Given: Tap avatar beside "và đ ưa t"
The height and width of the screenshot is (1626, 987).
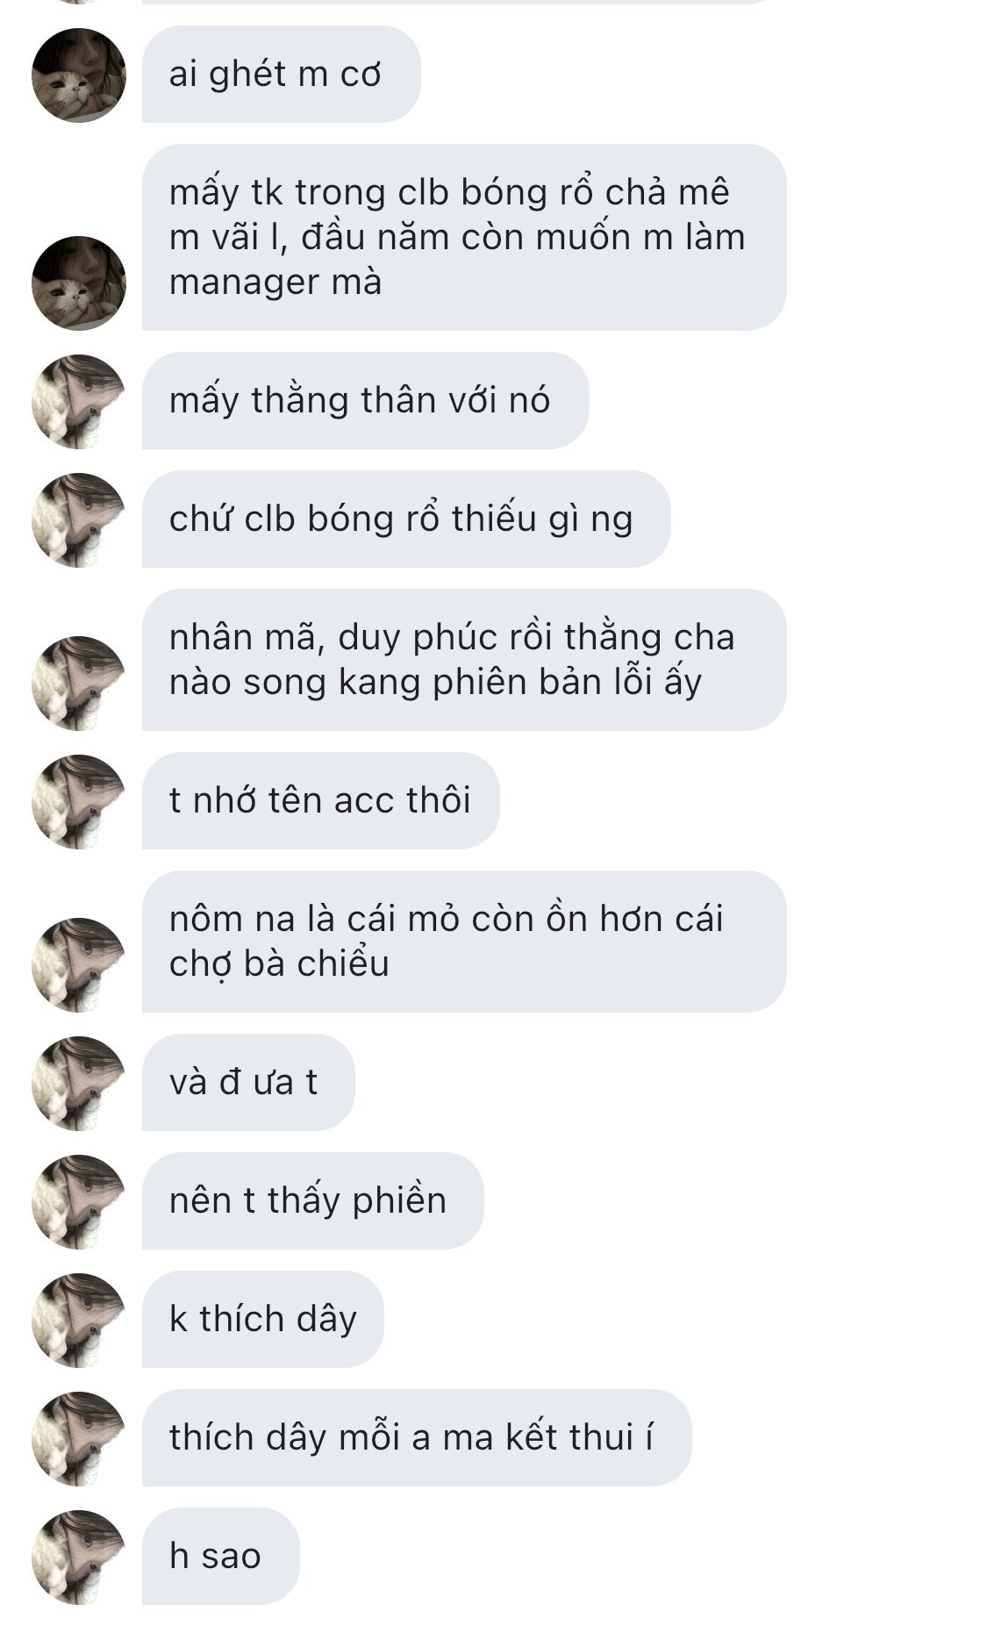Looking at the screenshot, I should [x=79, y=1084].
